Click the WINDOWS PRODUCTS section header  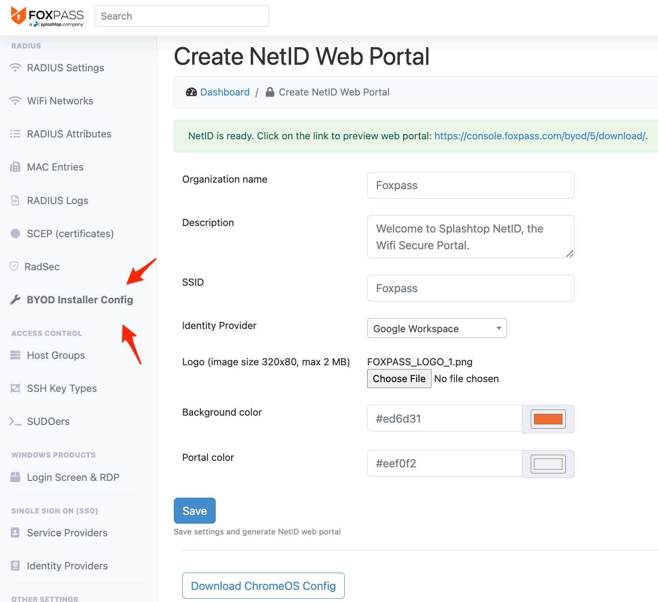(54, 455)
